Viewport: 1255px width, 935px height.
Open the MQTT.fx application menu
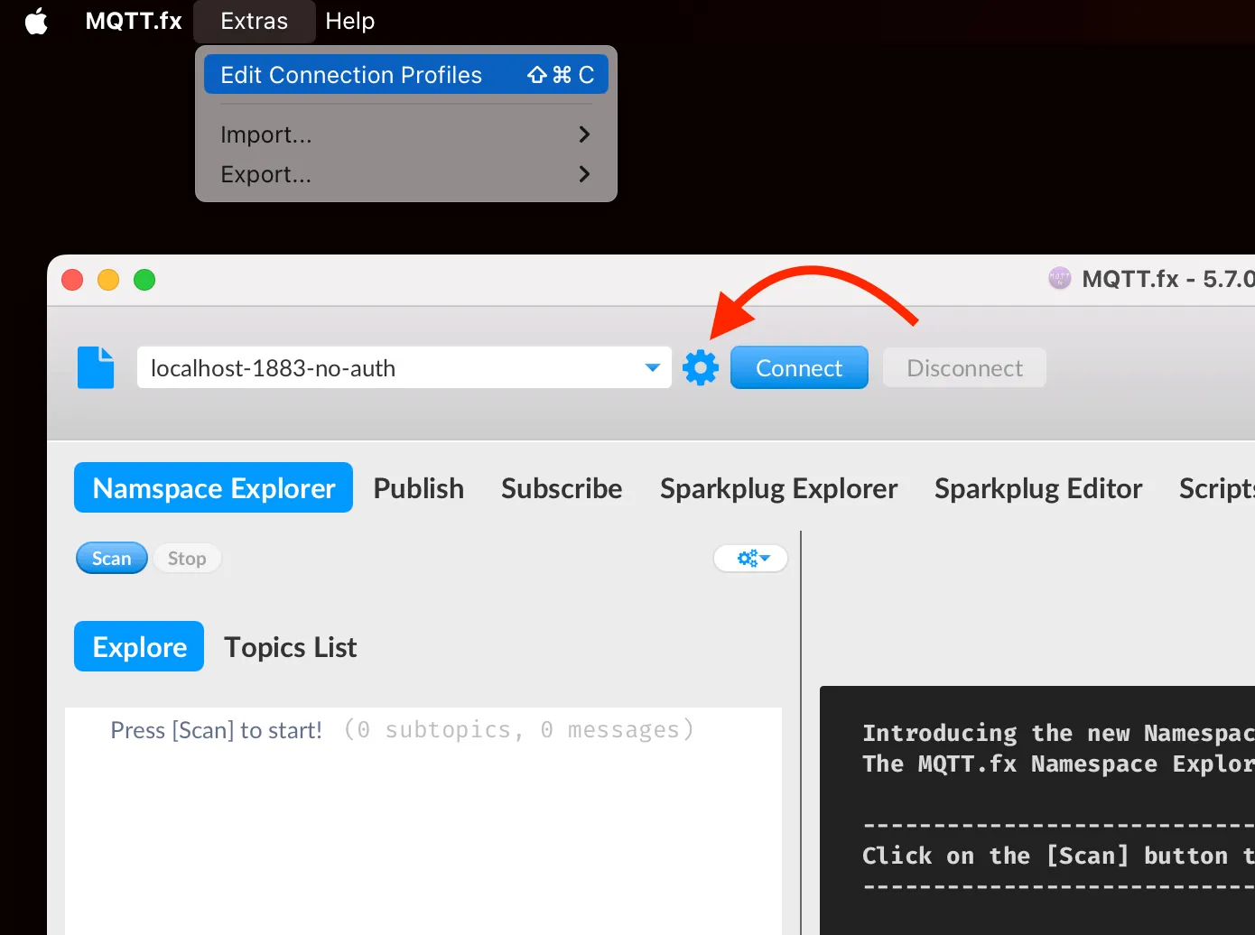click(x=134, y=21)
